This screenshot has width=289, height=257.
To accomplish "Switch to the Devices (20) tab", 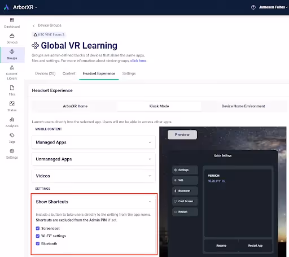I will pos(45,73).
